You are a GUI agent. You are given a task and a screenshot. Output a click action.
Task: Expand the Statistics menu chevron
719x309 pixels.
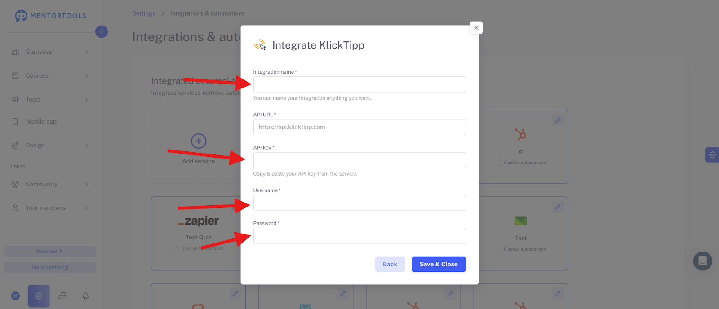pos(86,52)
